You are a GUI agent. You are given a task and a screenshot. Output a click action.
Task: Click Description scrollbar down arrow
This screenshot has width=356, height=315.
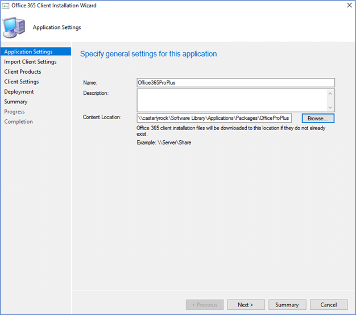click(330, 107)
